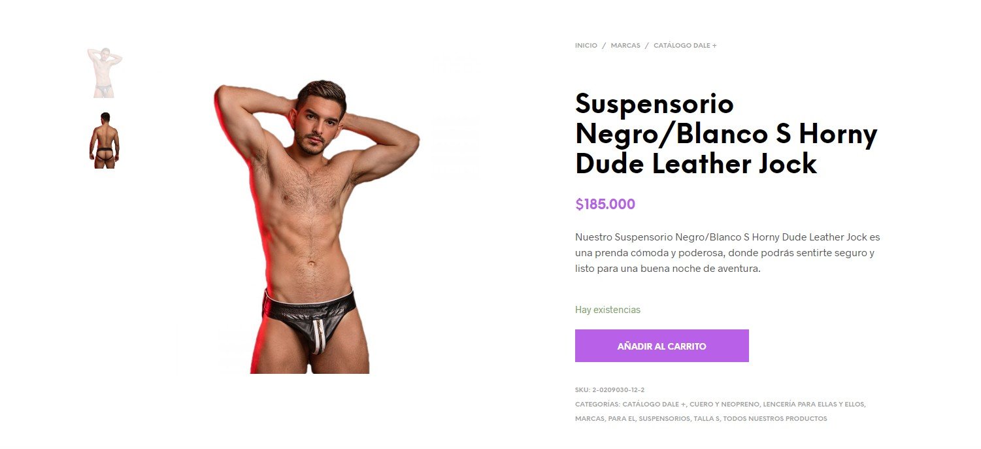Open CUERO Y NEOPRENO category

723,405
